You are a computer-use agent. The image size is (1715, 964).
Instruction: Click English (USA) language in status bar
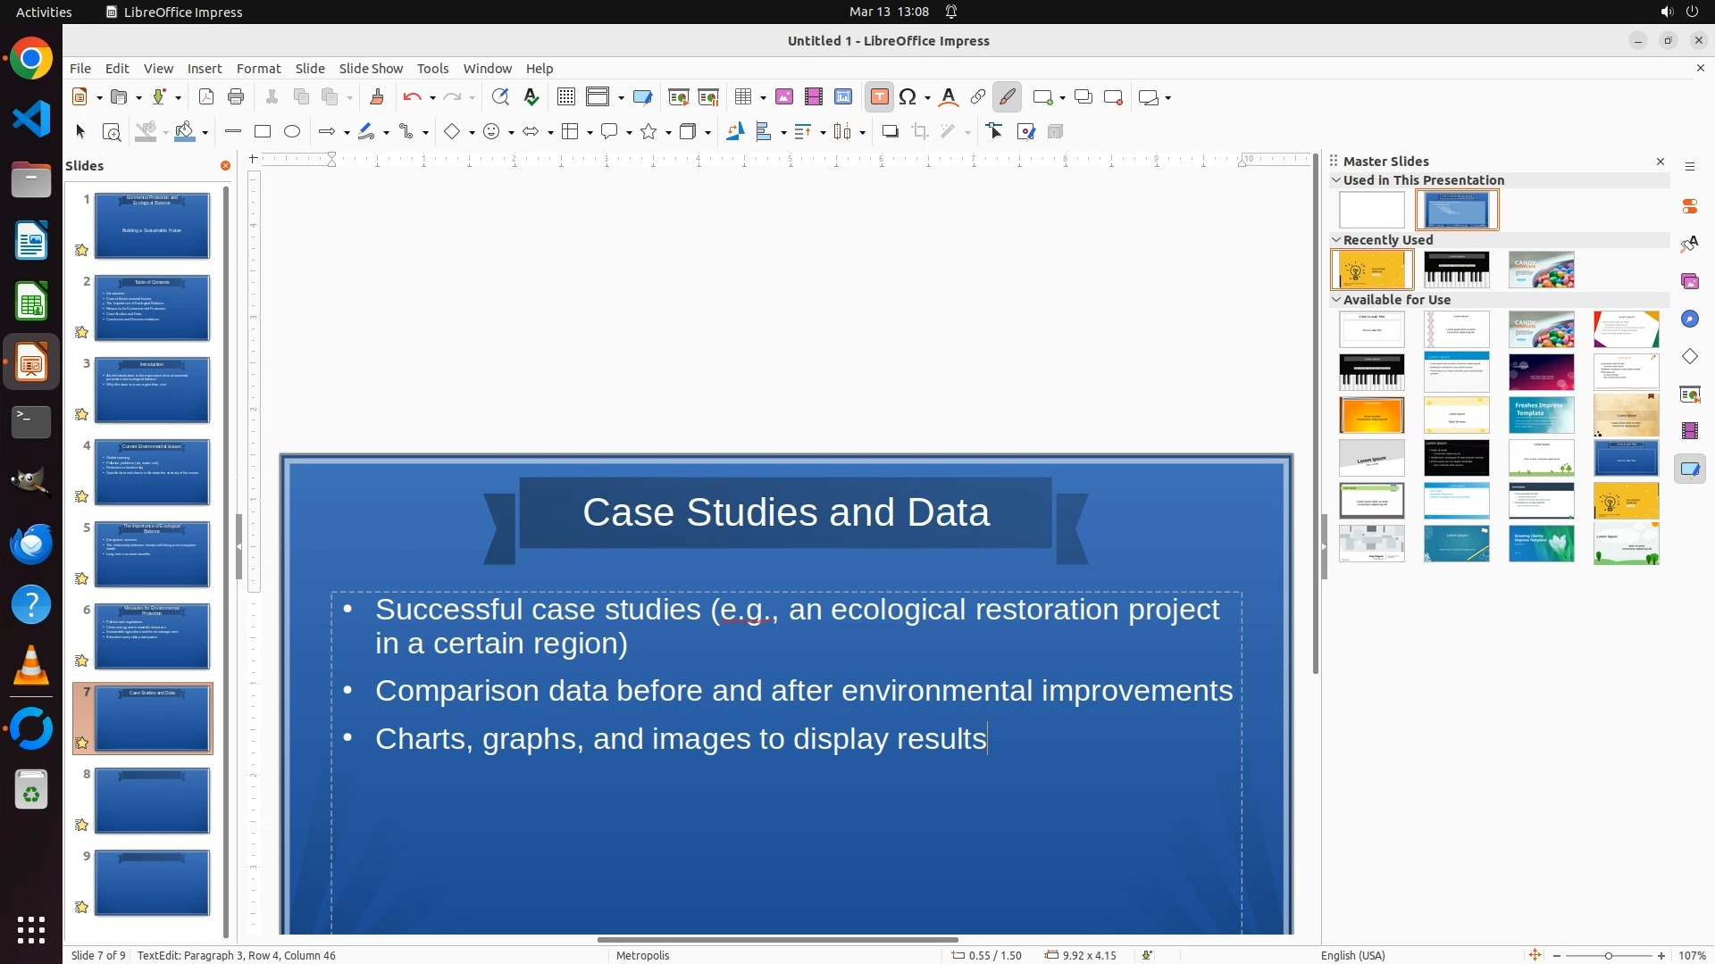1352,955
